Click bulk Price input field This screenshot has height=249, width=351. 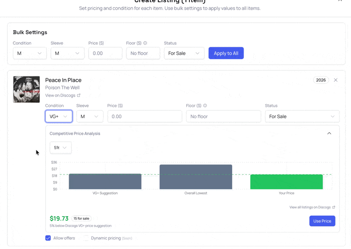(x=105, y=53)
